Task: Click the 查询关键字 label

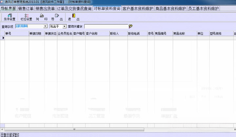Action: click(x=75, y=26)
